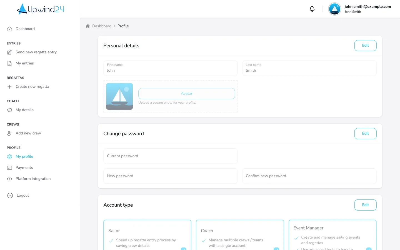
Task: Click the sailboat avatar thumbnail
Action: 119,96
